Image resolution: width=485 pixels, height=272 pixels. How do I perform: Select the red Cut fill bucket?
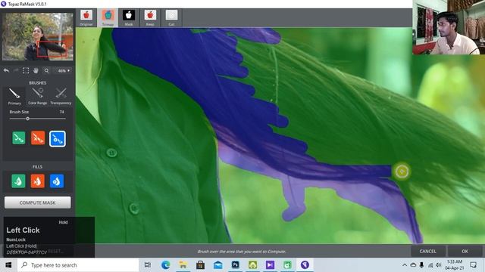(37, 181)
